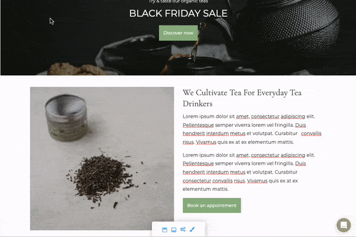Place cursor in the second Lorem ipsum paragraph
This screenshot has height=237, width=356.
click(249, 172)
